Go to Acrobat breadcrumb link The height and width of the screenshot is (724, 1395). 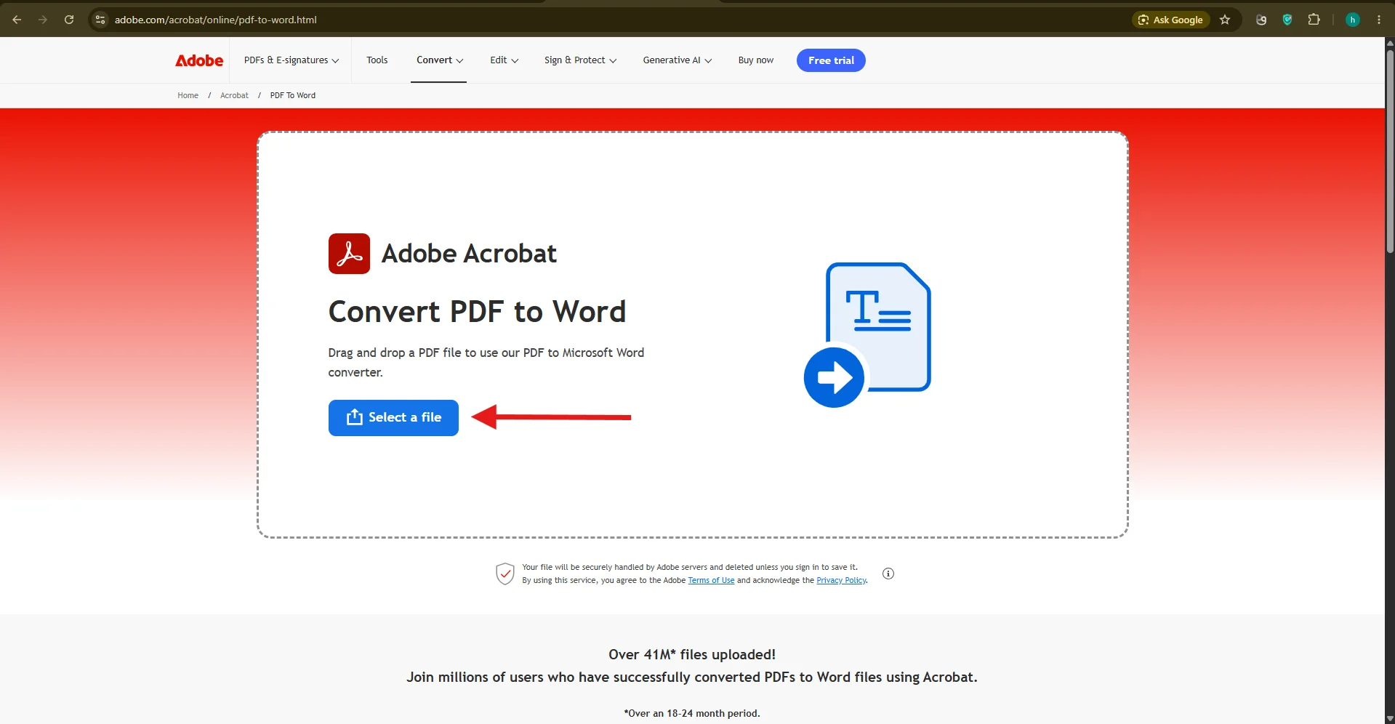pyautogui.click(x=234, y=95)
